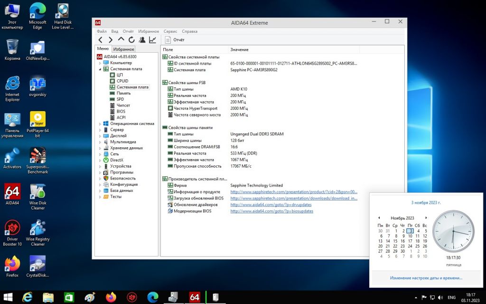
Task: Click the Ноябрь 2023 month header
Action: coord(402,218)
